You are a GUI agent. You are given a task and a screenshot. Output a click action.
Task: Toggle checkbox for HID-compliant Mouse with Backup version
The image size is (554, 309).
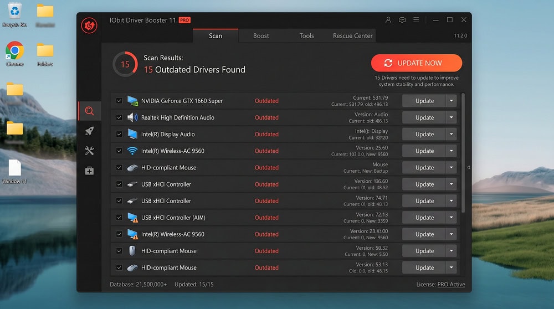[119, 167]
